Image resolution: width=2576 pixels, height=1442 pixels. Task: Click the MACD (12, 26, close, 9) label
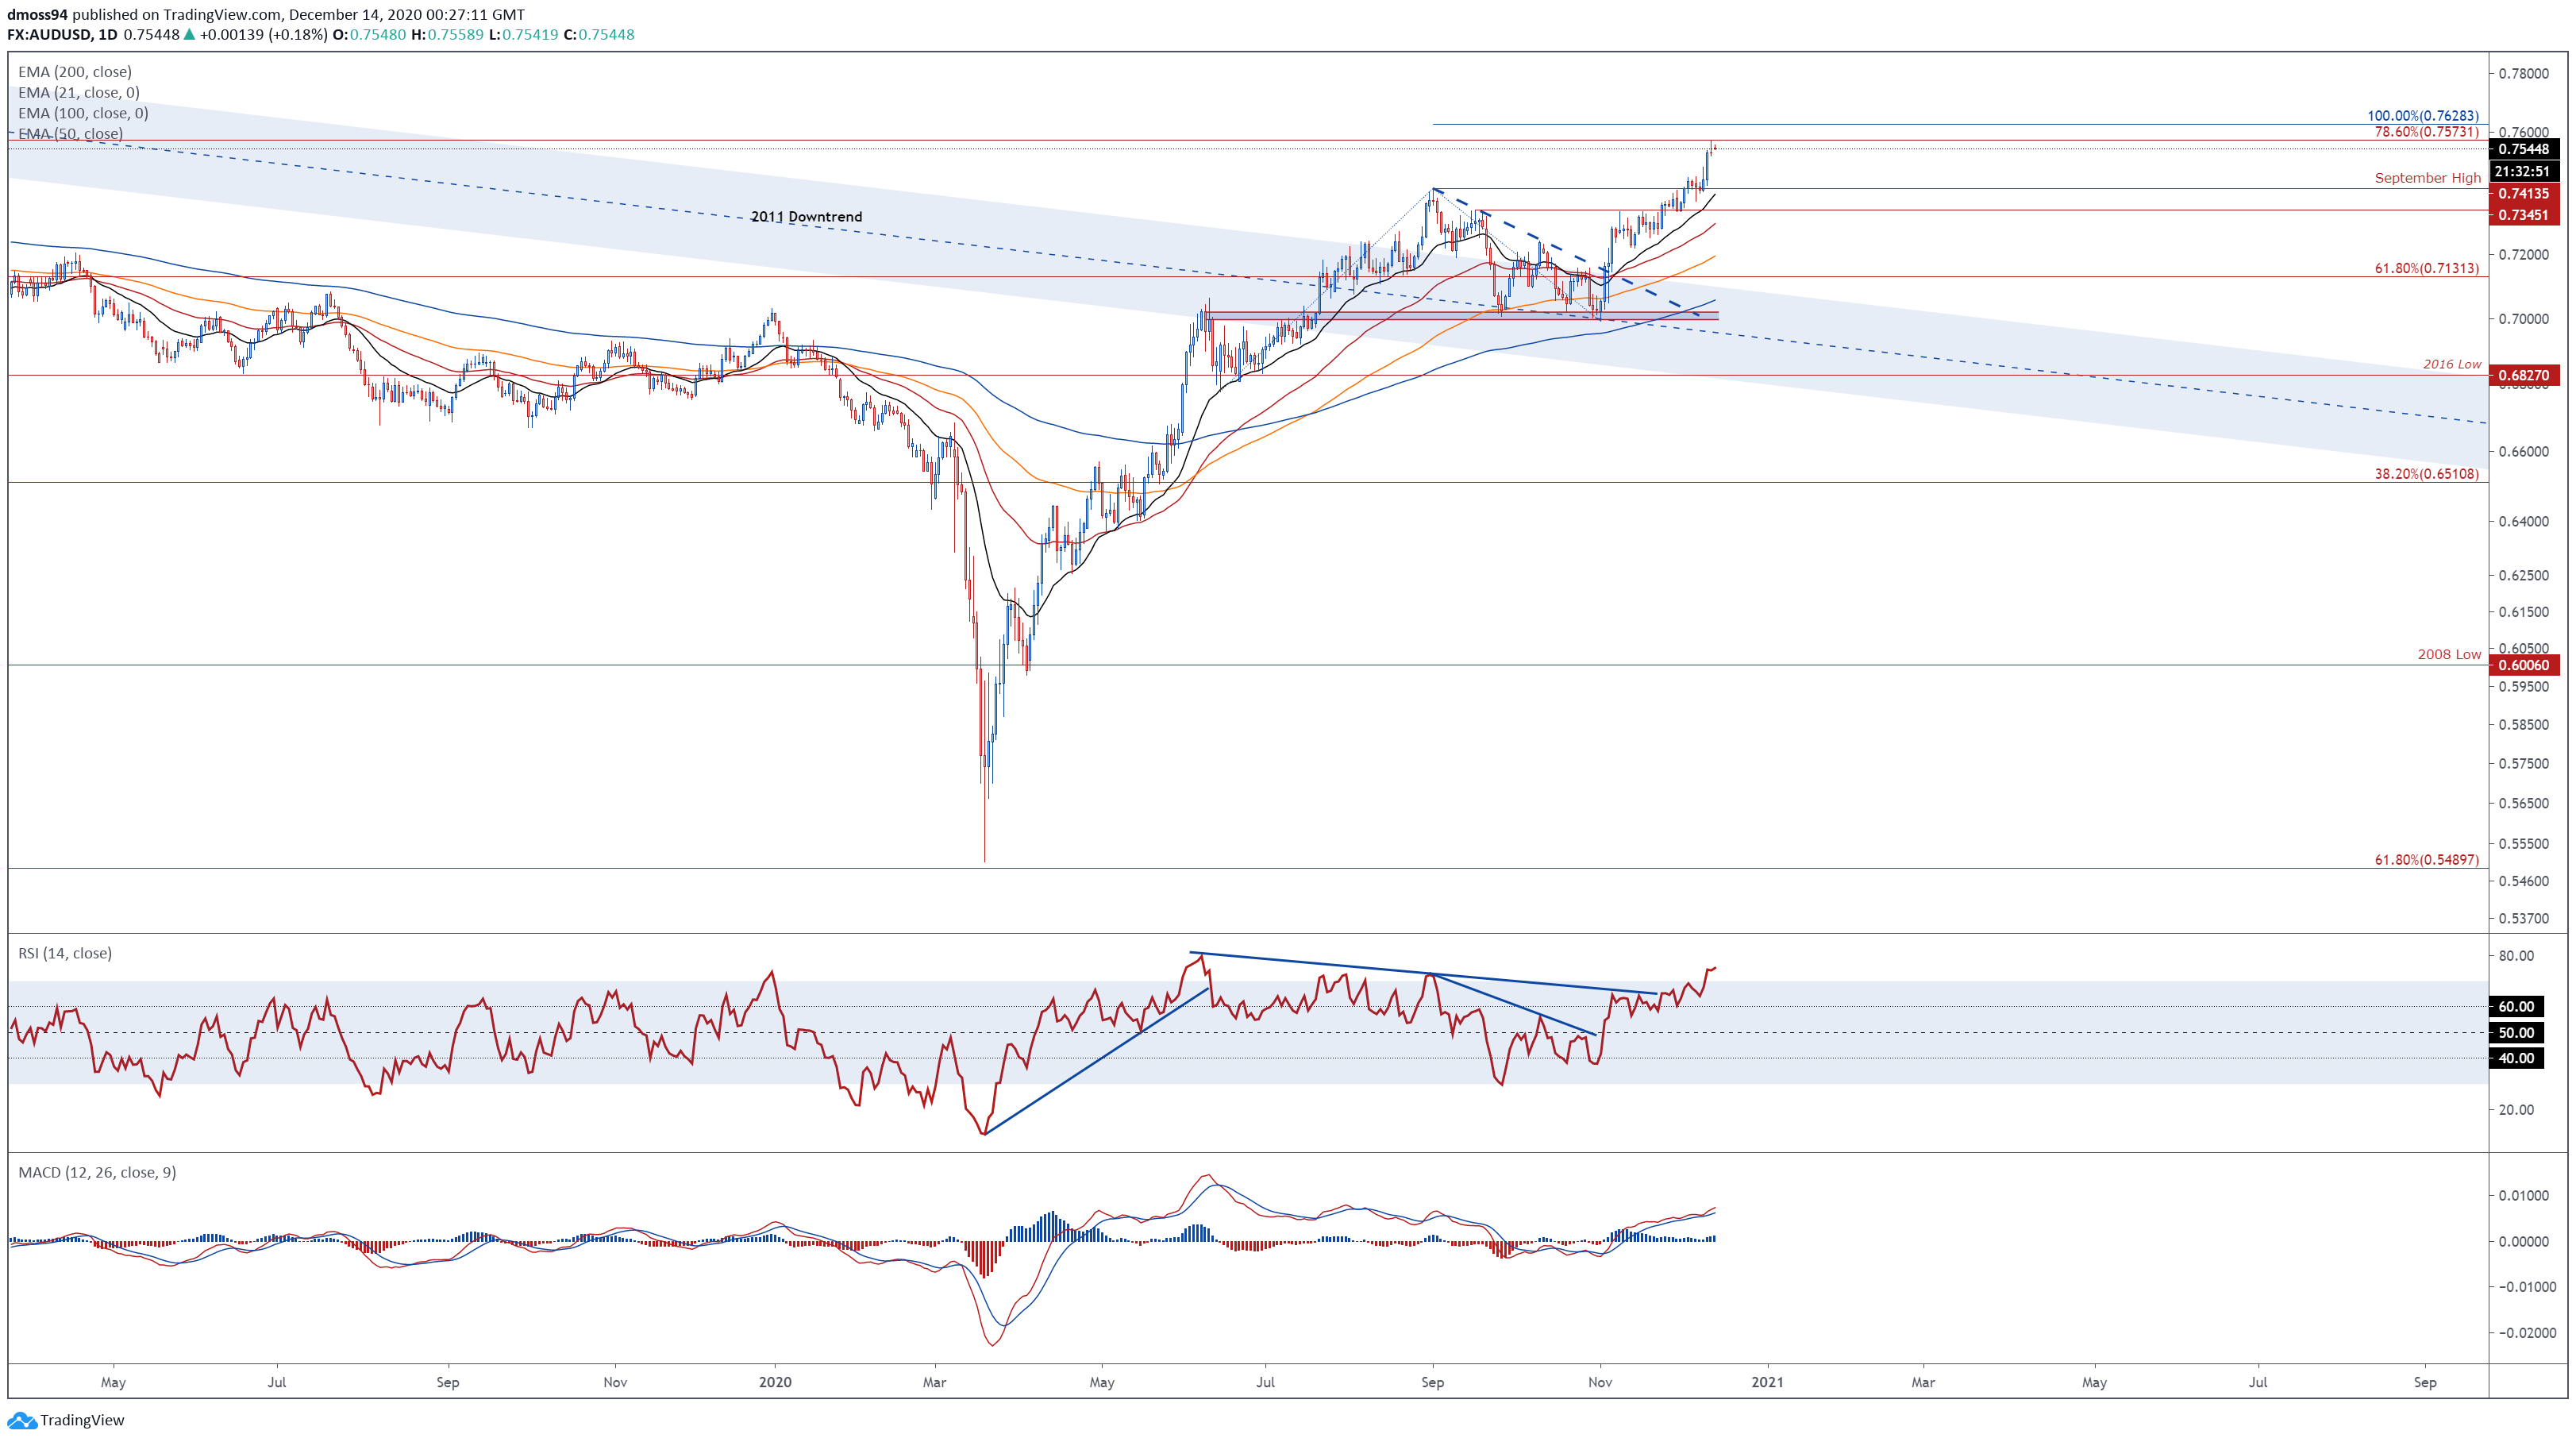[97, 1172]
